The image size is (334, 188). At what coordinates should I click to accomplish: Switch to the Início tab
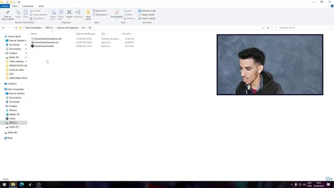15,6
